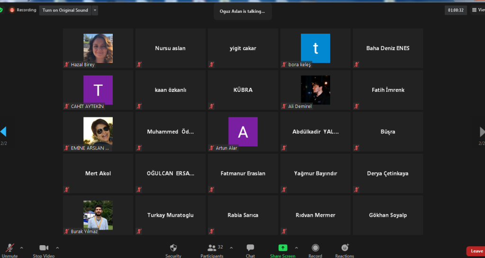485x258 pixels.
Task: Click the red Recording indicator
Action: pyautogui.click(x=12, y=10)
